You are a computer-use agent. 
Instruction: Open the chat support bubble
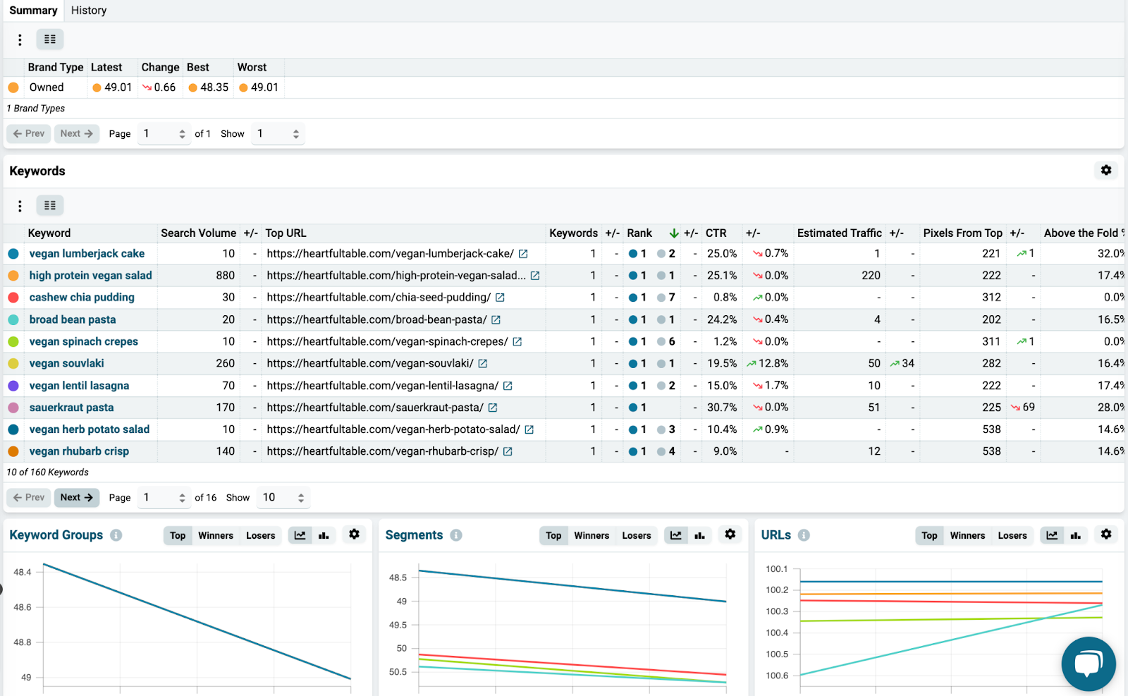[1089, 664]
